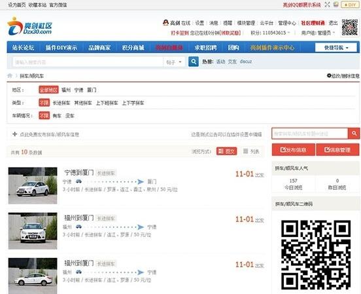Click the header QR code image

[350, 28]
